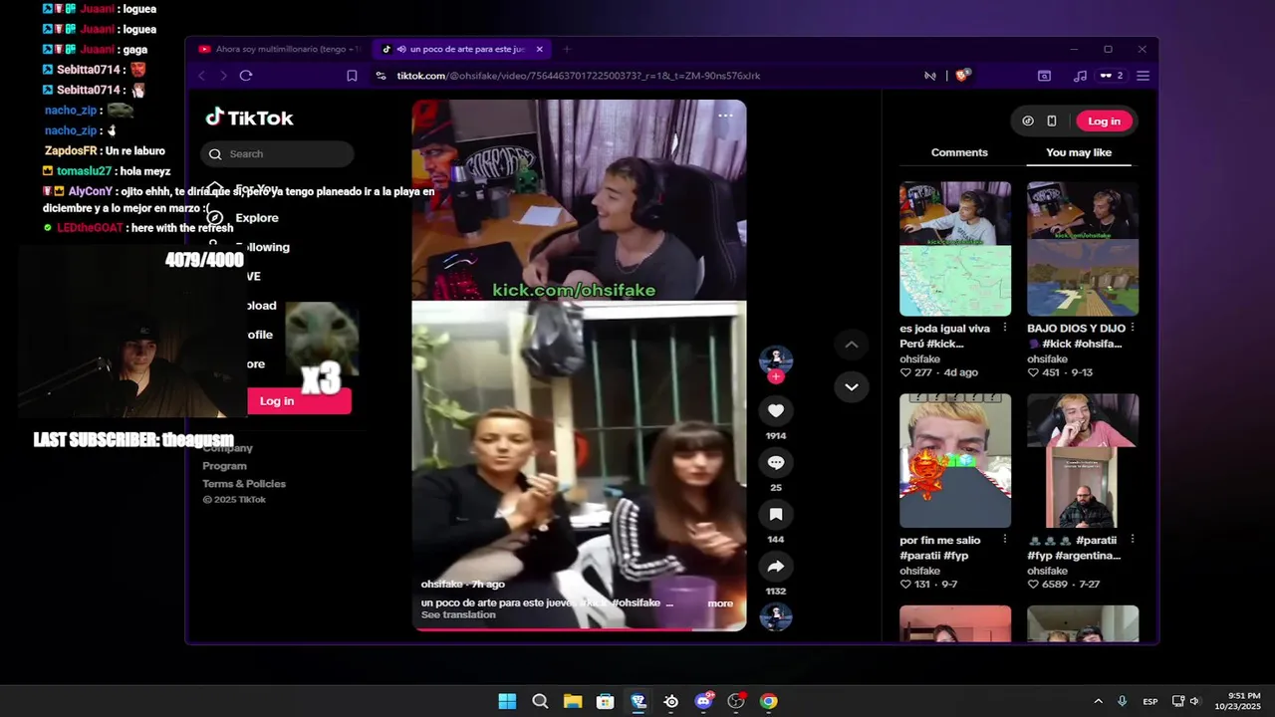Click the ESP language indicator in the tray
This screenshot has width=1275, height=717.
1150,701
